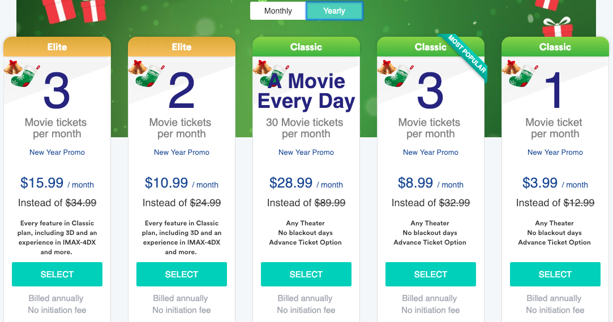The width and height of the screenshot is (613, 322).
Task: Select the Classic 3 tickets plan at $8.99
Action: 431,275
